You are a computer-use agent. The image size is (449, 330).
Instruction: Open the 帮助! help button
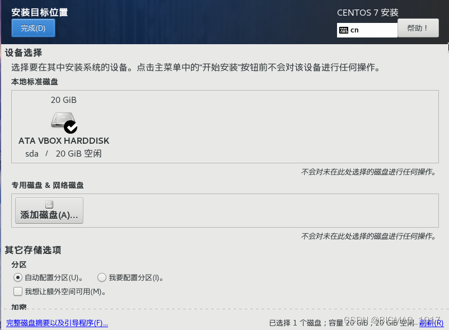click(418, 28)
